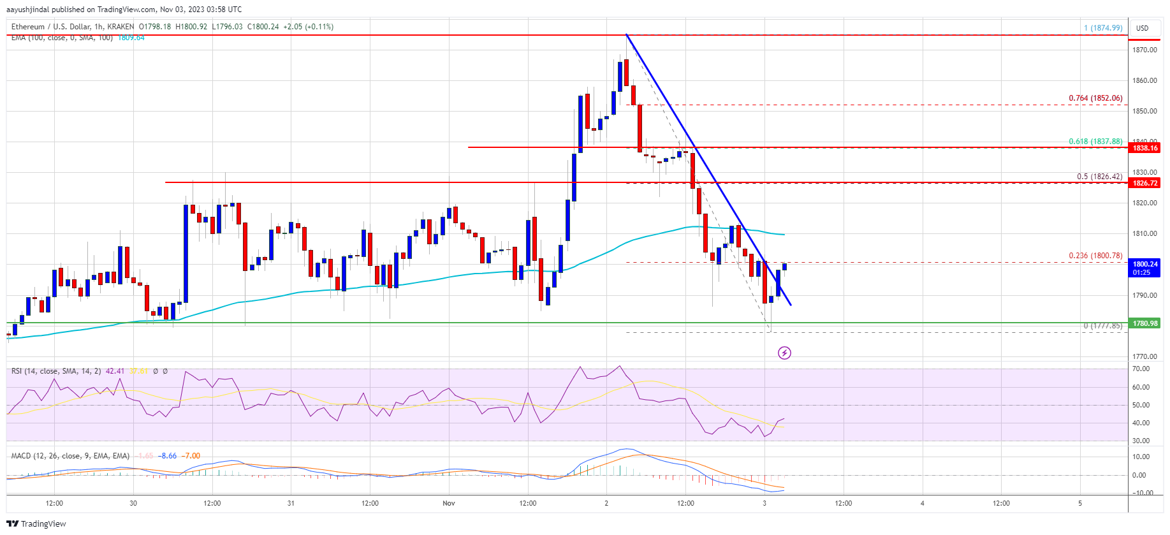
Task: Click the MACD indicator legend label
Action: (70, 456)
